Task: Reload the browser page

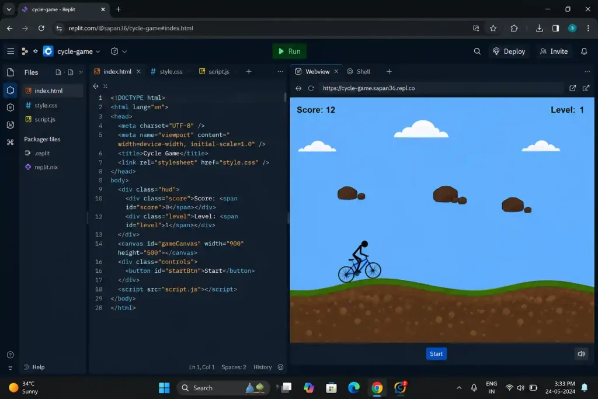Action: 41,28
